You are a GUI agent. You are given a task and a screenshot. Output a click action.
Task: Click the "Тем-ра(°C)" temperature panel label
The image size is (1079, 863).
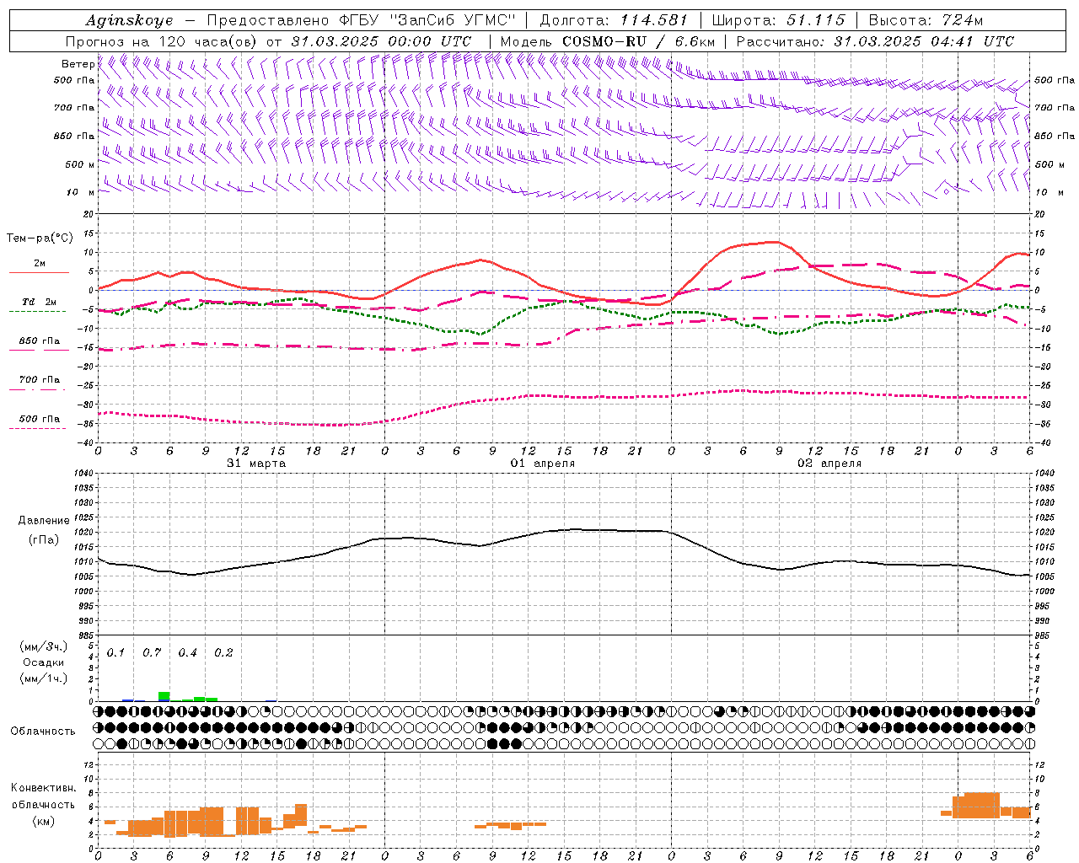[40, 239]
